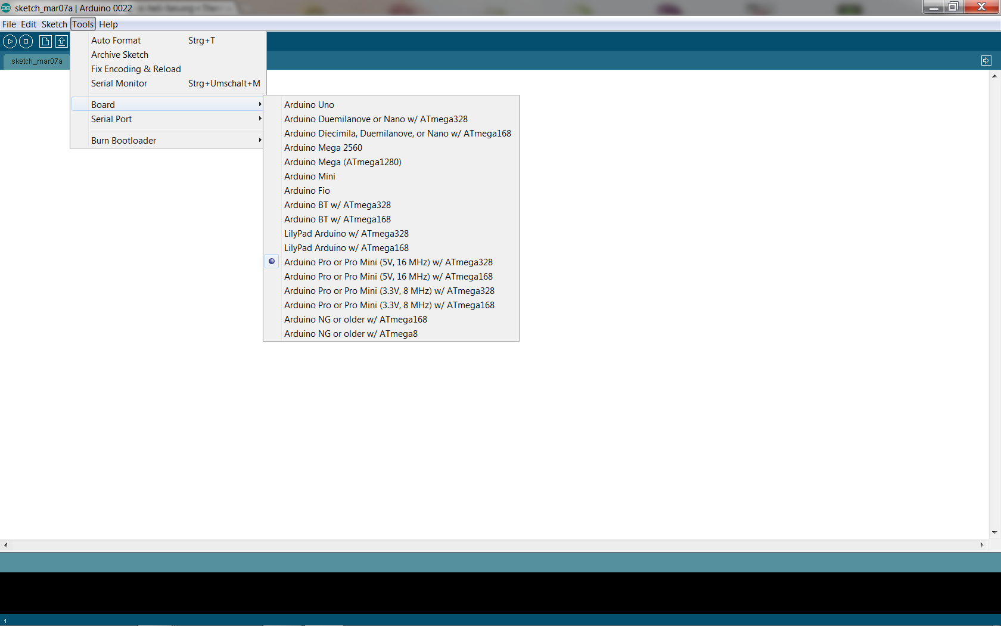Click the Verify (play) toolbar icon
The image size is (1001, 626).
point(10,42)
